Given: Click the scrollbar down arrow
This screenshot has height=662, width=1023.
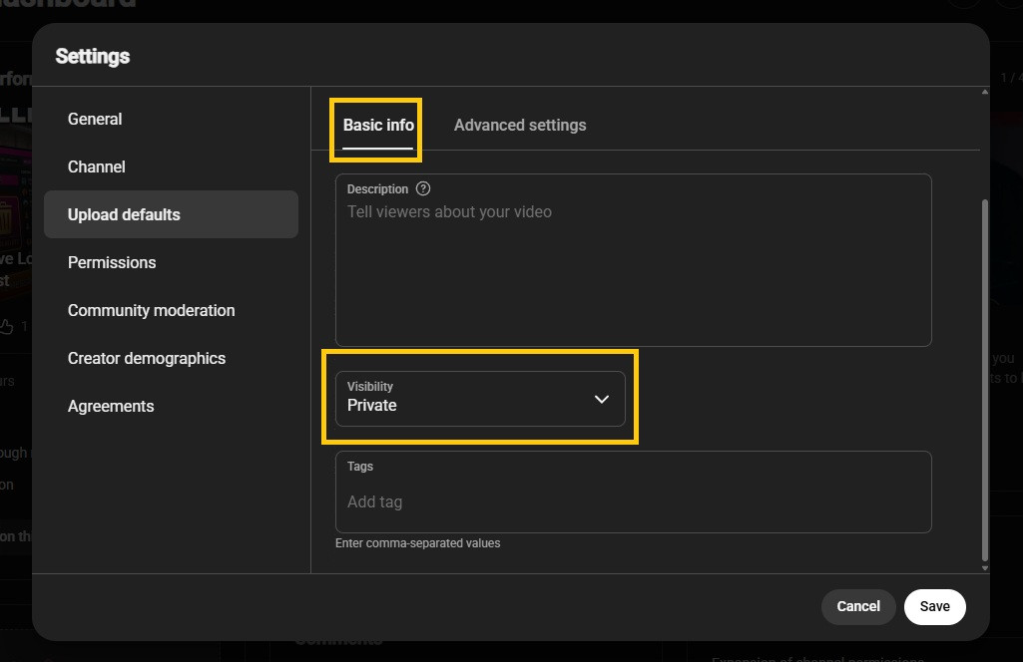Looking at the screenshot, I should (984, 568).
